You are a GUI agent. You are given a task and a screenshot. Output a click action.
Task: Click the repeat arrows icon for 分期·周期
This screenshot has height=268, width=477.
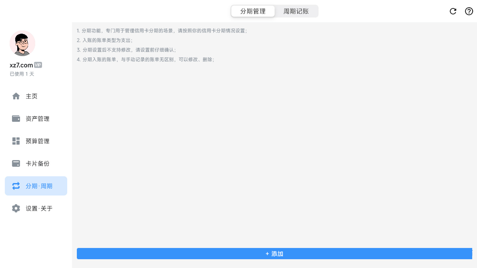pos(16,186)
